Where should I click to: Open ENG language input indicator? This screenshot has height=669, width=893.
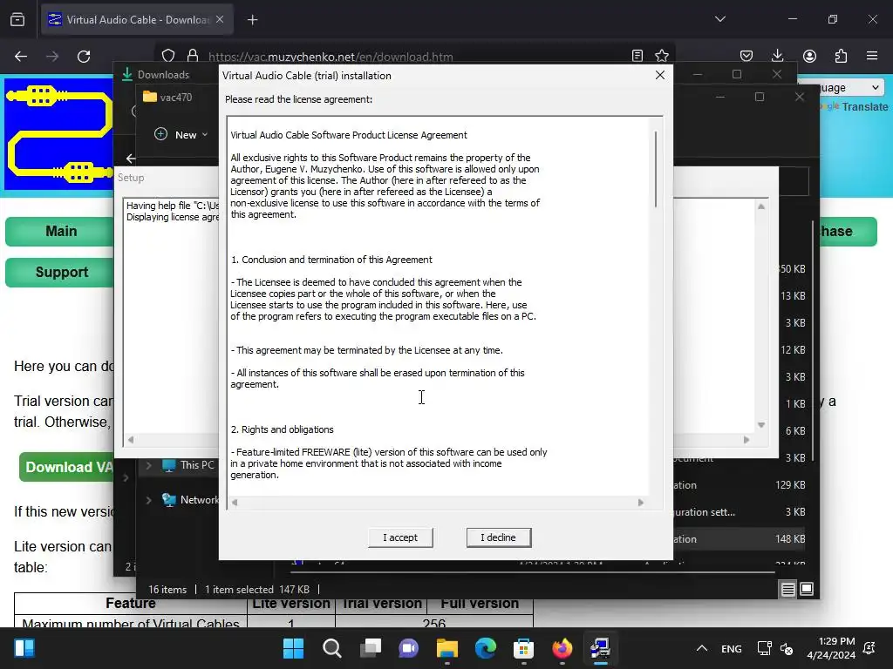(732, 648)
